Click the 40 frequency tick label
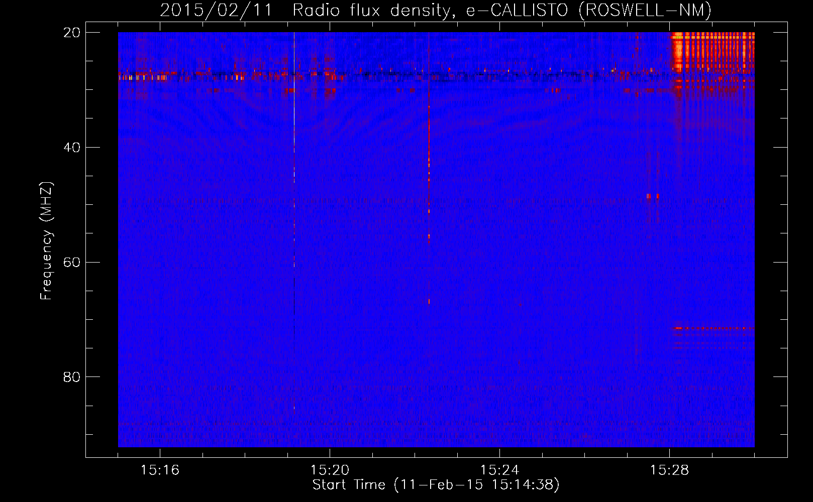Screen dimensions: 813x502 [71, 148]
